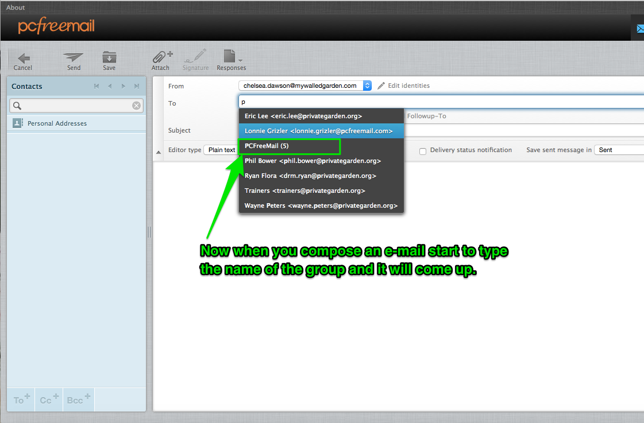Select Lonnie Grizler from suggestions
This screenshot has width=644, height=423.
pos(321,131)
